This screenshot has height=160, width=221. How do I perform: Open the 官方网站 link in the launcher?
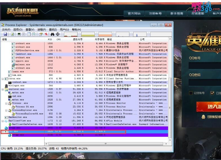pos(134,14)
